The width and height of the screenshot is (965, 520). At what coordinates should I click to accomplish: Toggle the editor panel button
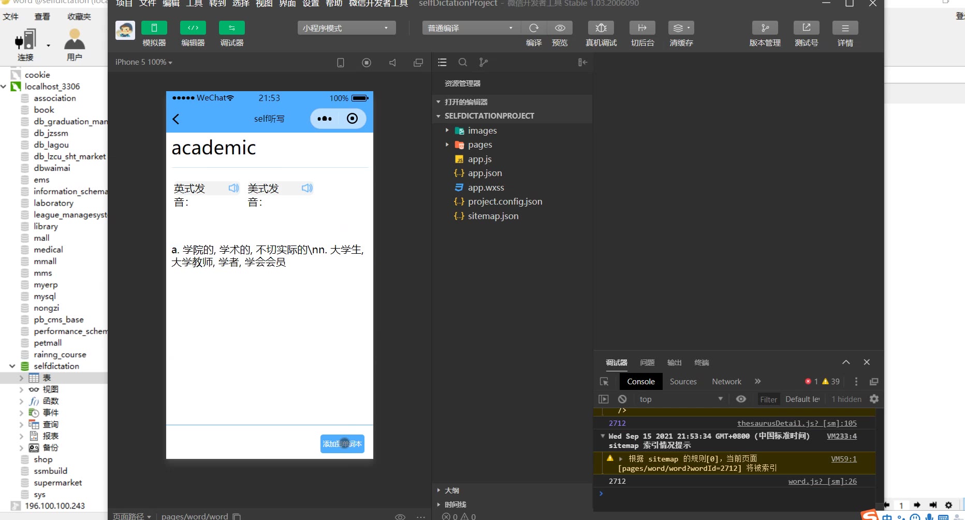point(193,28)
